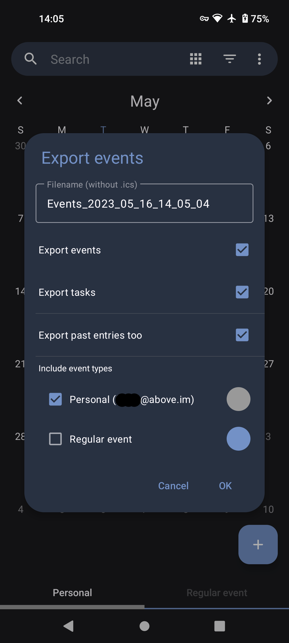Uncheck the Export events checkbox

[242, 250]
